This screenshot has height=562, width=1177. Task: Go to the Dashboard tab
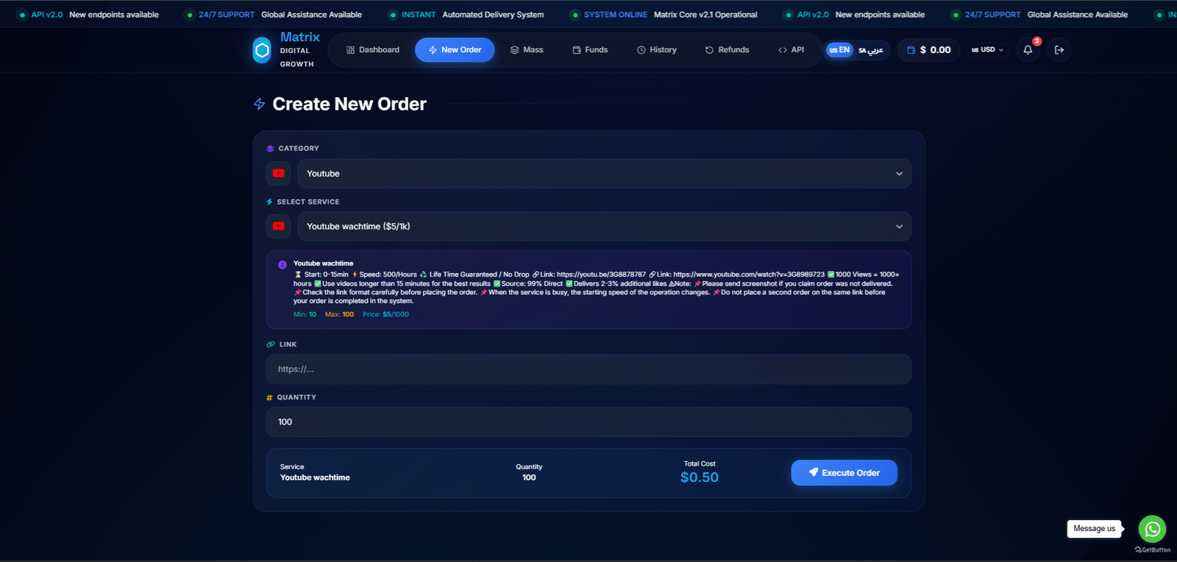tap(373, 50)
